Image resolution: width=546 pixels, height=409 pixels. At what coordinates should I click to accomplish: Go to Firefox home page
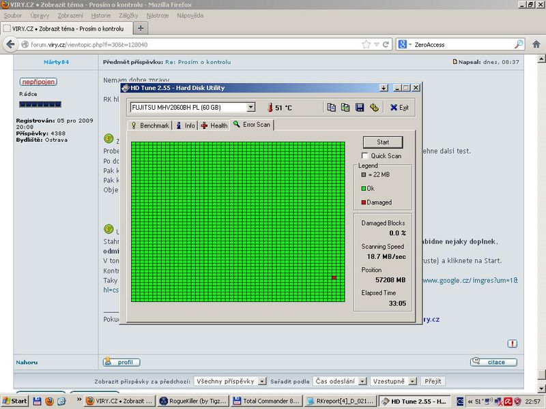(536, 44)
